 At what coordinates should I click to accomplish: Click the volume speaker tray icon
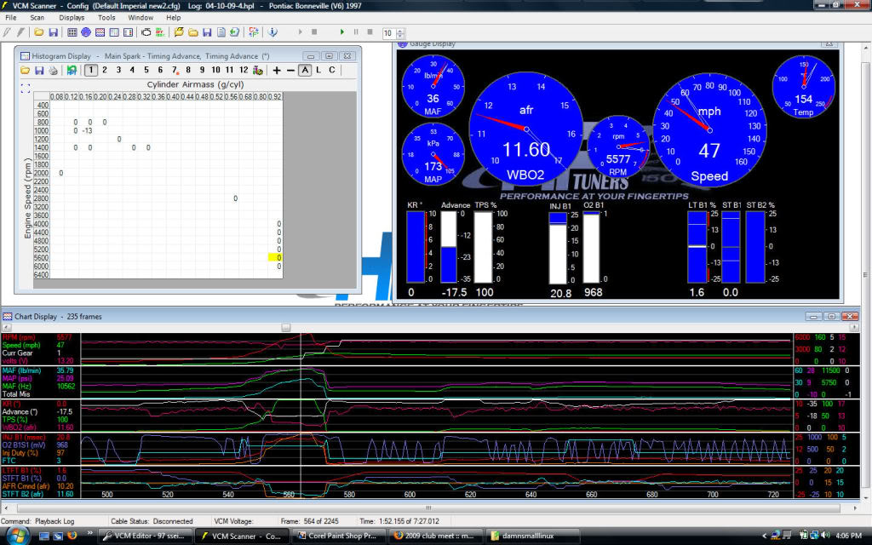click(824, 536)
